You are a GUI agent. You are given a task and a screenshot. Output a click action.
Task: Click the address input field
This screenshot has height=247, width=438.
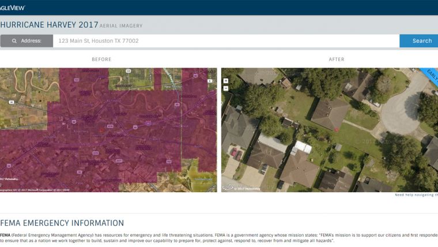[x=226, y=41]
